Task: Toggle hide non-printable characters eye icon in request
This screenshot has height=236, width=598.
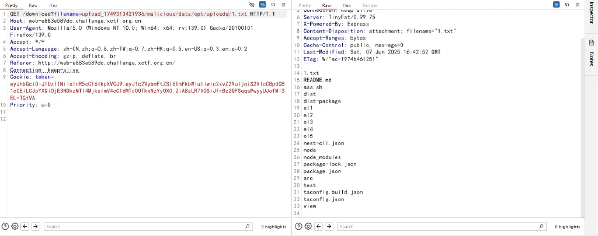Action: click(252, 5)
